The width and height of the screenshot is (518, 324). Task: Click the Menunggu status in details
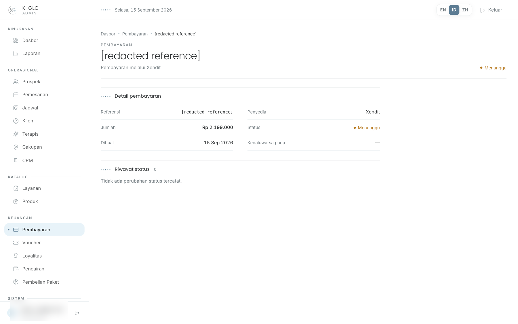pyautogui.click(x=367, y=128)
